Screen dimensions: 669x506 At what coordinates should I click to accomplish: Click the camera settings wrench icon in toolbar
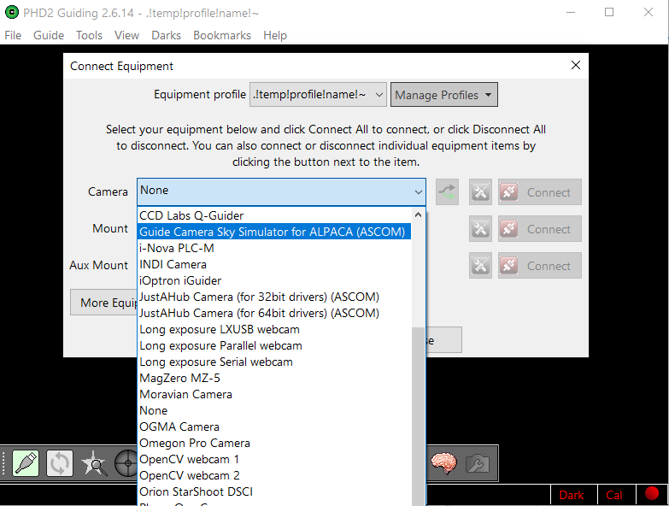[477, 462]
